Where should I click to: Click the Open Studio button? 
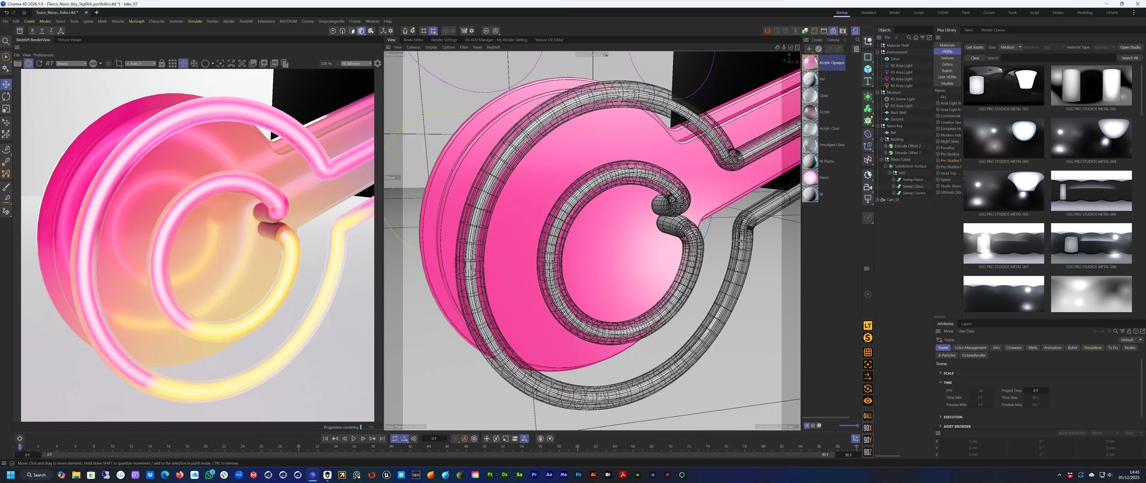(1130, 47)
